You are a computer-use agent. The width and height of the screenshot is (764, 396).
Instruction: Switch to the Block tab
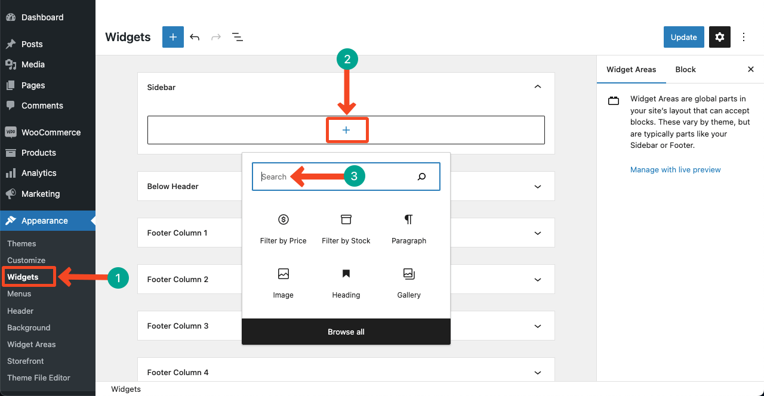685,70
